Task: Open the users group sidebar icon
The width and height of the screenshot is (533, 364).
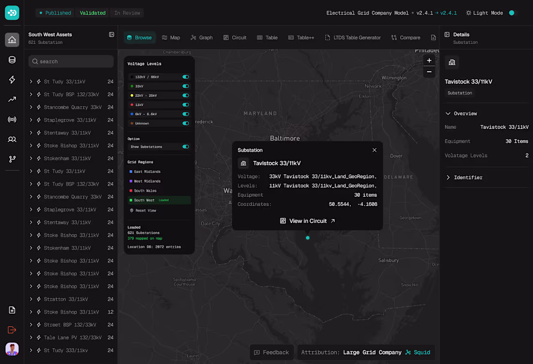Action: pos(12,139)
